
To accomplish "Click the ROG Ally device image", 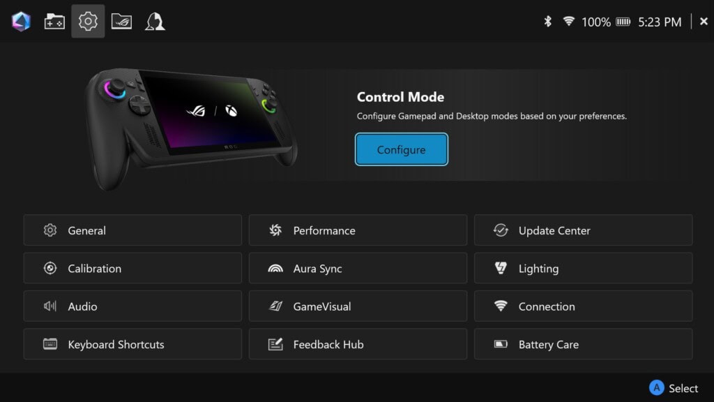I will click(191, 129).
